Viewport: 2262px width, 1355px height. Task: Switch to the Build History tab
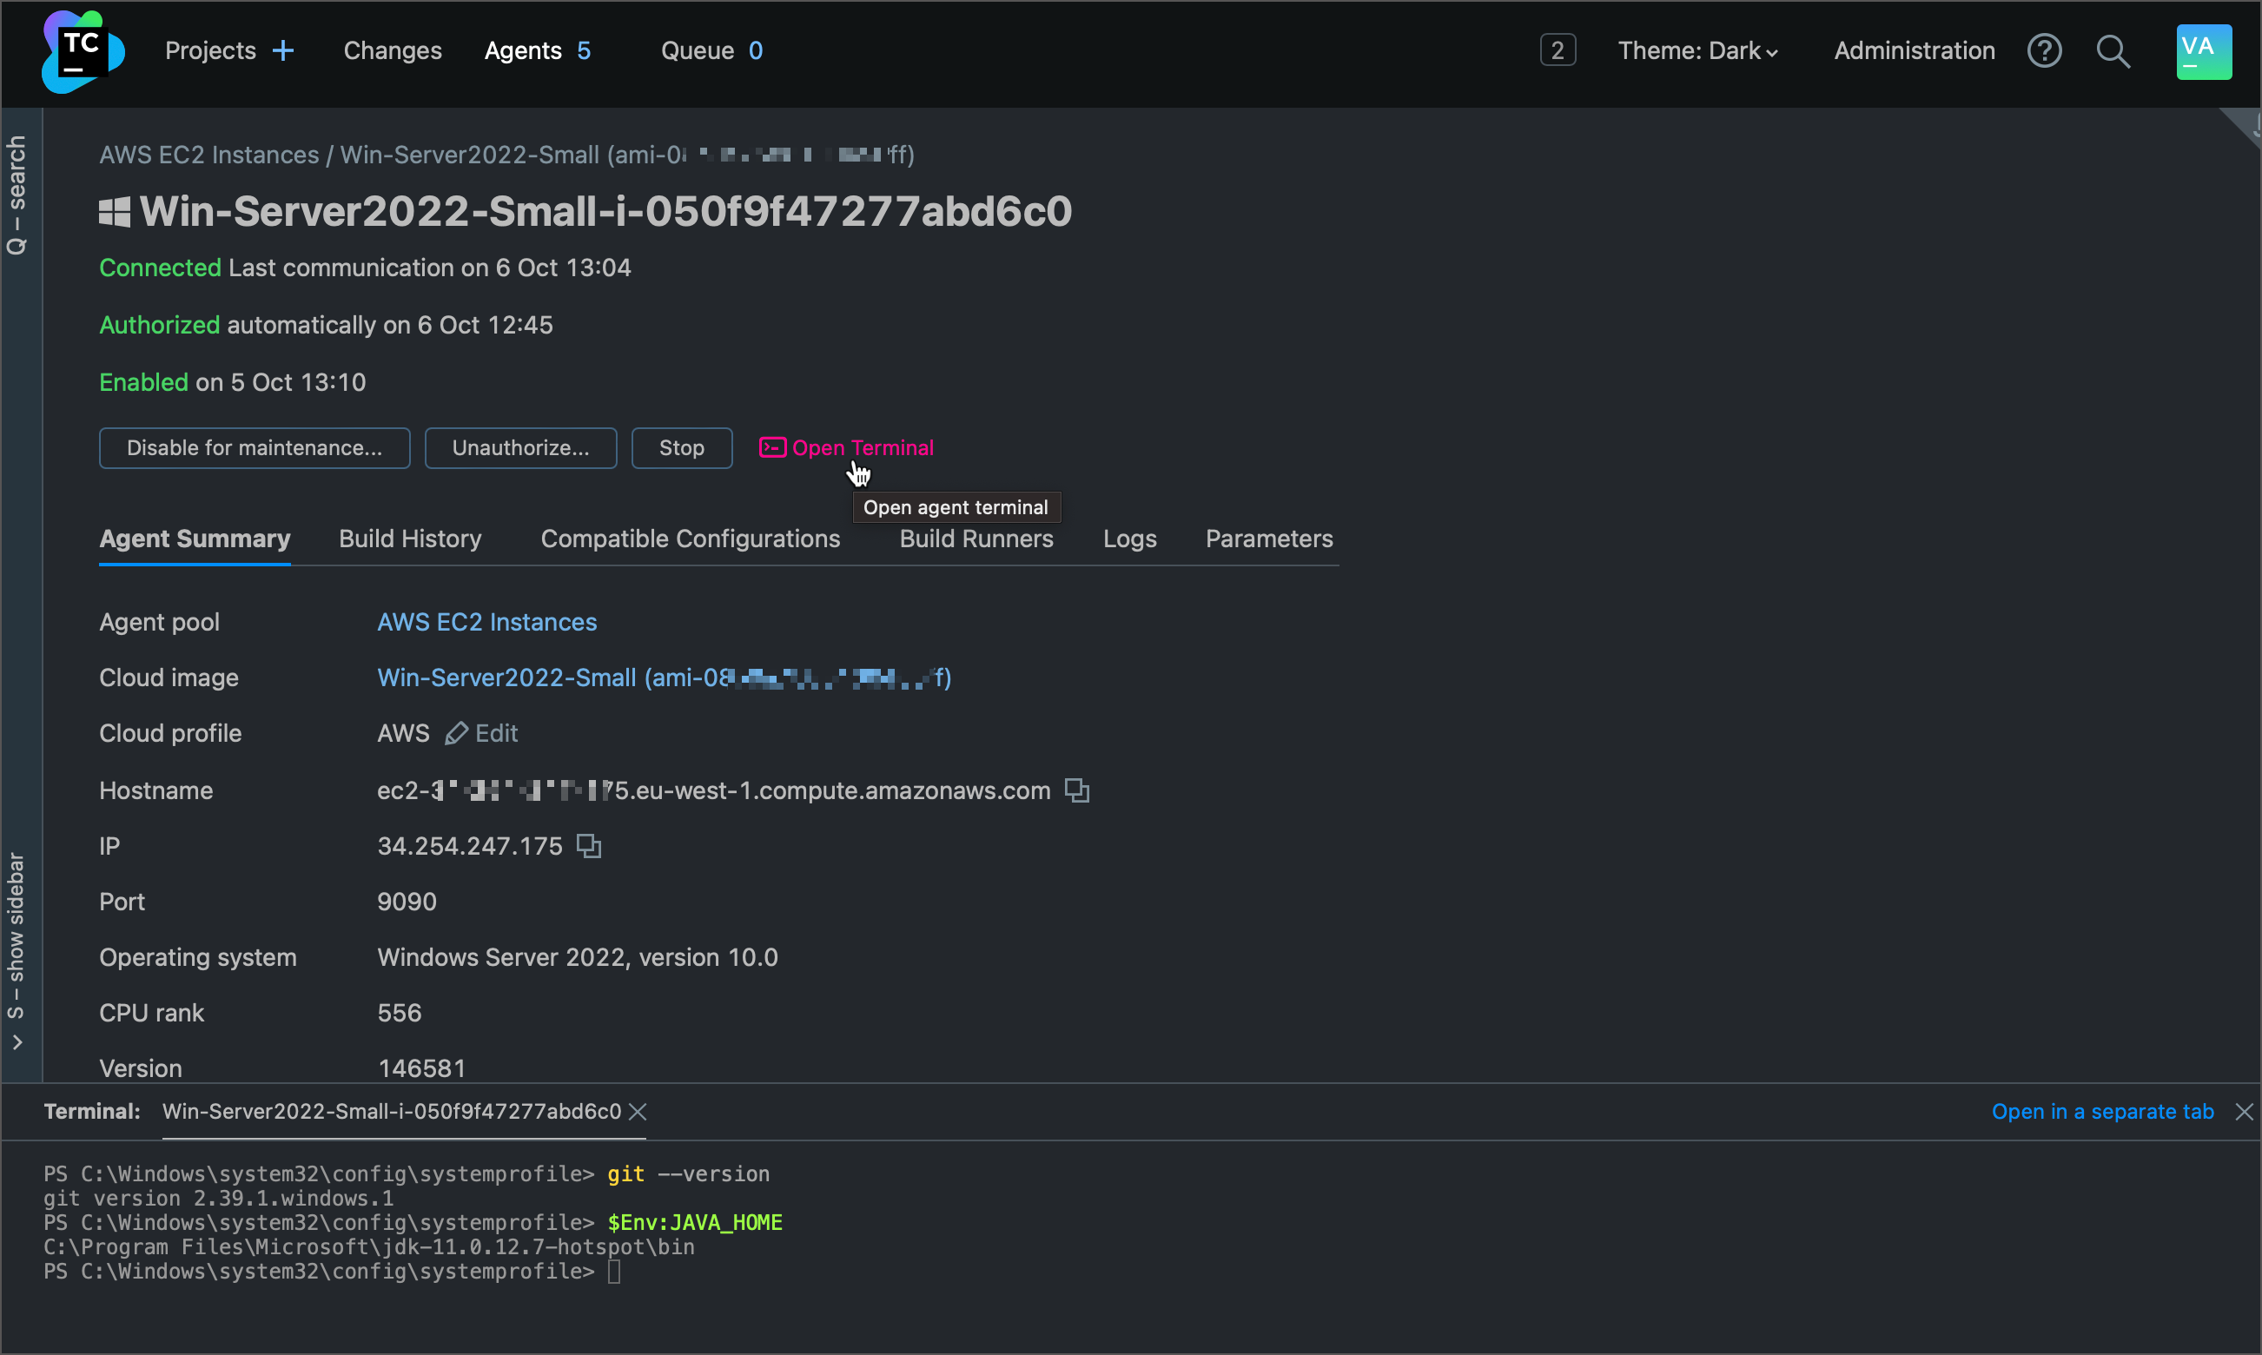pyautogui.click(x=409, y=539)
